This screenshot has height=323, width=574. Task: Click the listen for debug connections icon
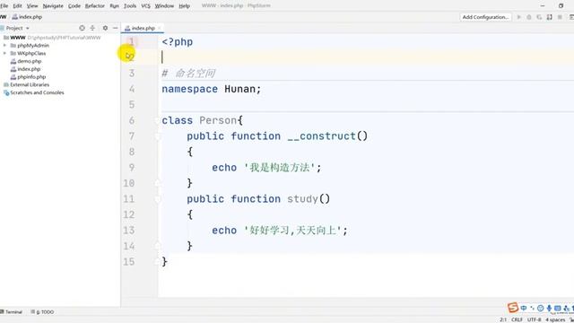(x=550, y=17)
